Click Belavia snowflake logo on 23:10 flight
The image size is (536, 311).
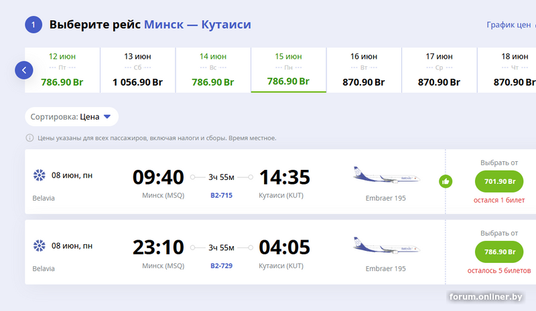tap(39, 246)
